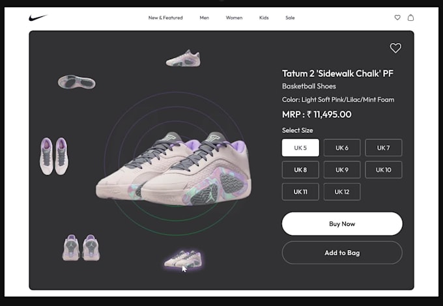
Task: Select size UK 10
Action: pos(383,170)
